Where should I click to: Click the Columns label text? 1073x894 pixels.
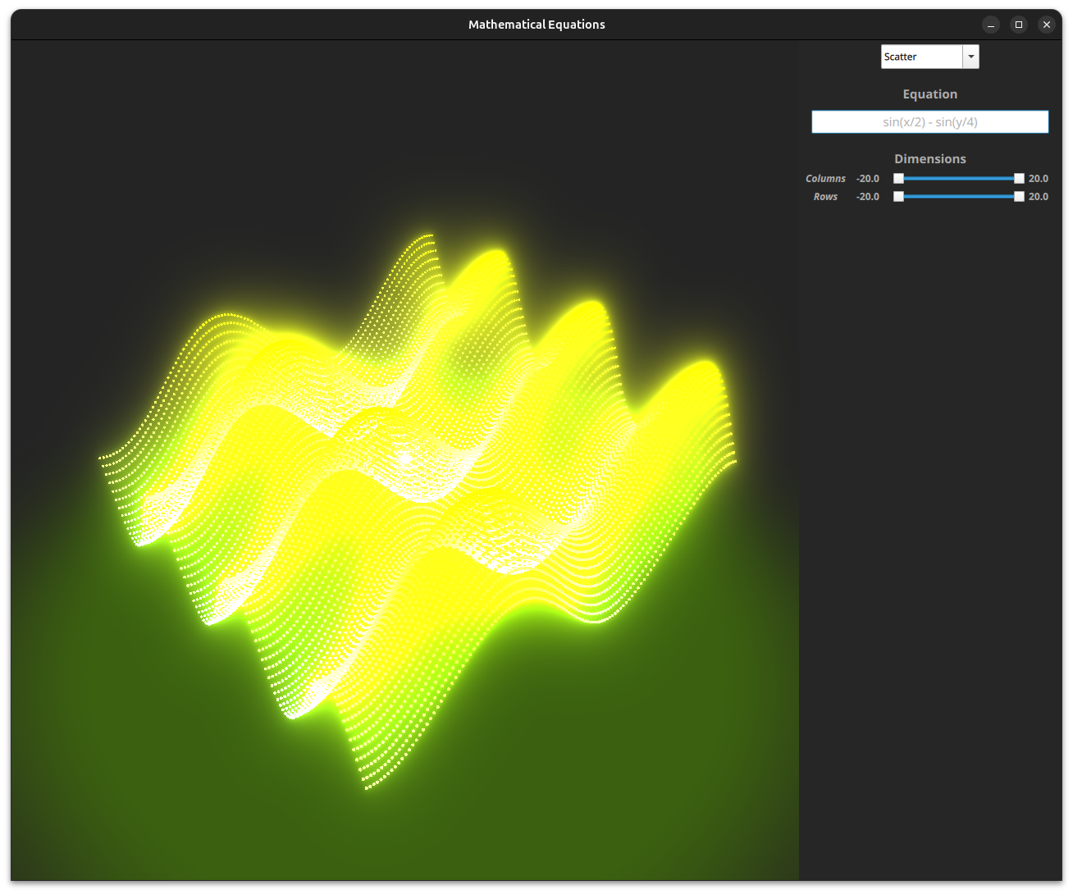[x=825, y=179]
